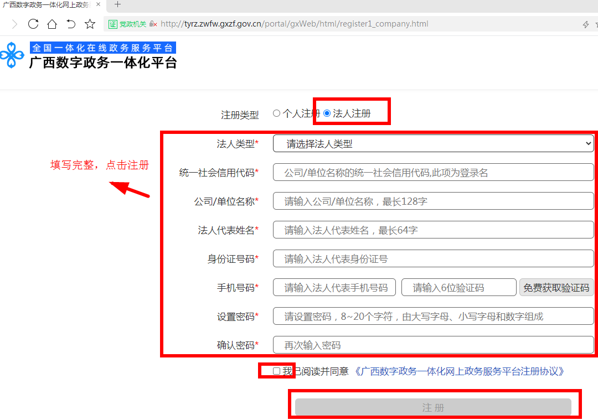Open the 平台注册协议 agreement link
Screen dimensions: 598x420
pyautogui.click(x=458, y=371)
